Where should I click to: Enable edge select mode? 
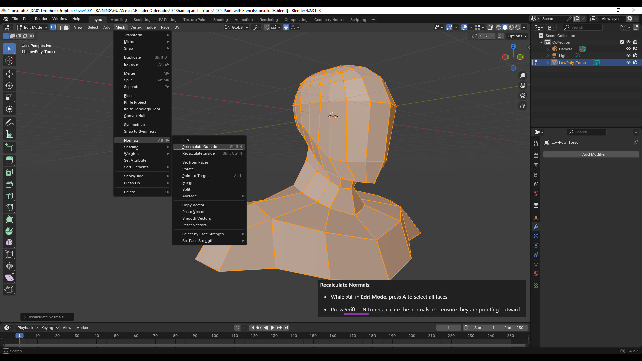tap(60, 27)
